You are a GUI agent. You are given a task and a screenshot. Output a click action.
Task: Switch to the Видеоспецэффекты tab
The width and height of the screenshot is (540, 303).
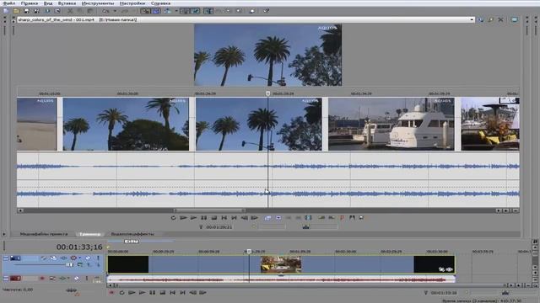(132, 234)
